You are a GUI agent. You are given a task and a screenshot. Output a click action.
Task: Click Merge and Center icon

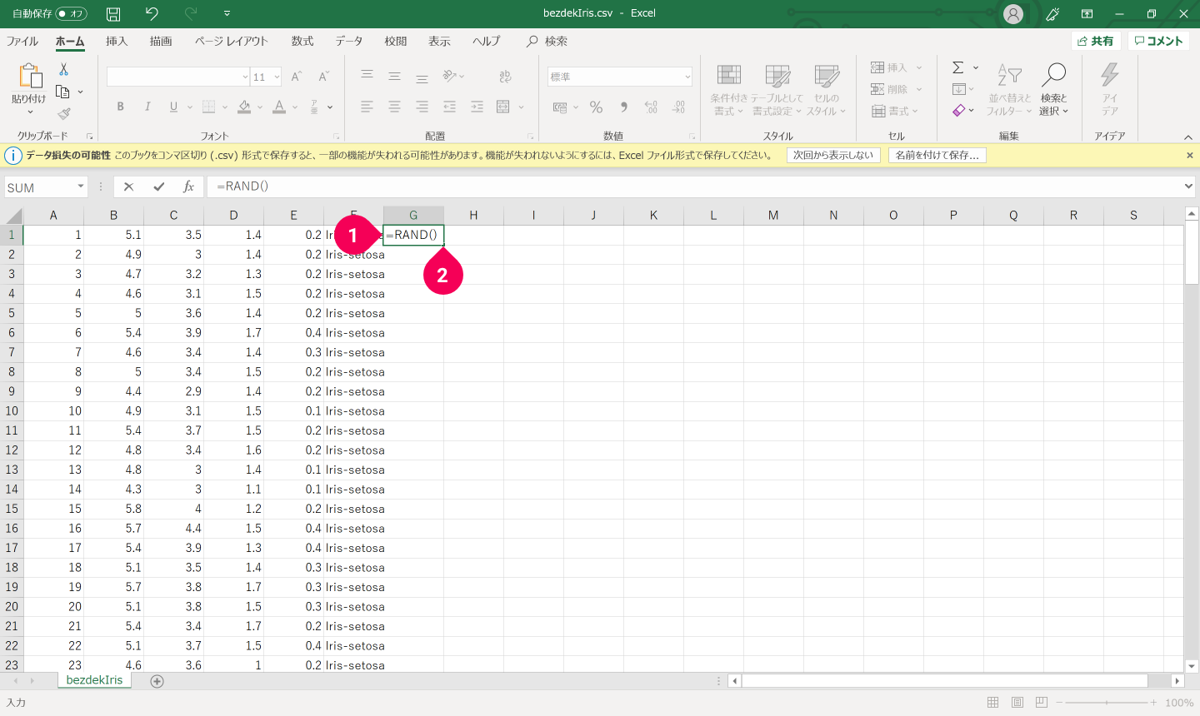tap(502, 107)
